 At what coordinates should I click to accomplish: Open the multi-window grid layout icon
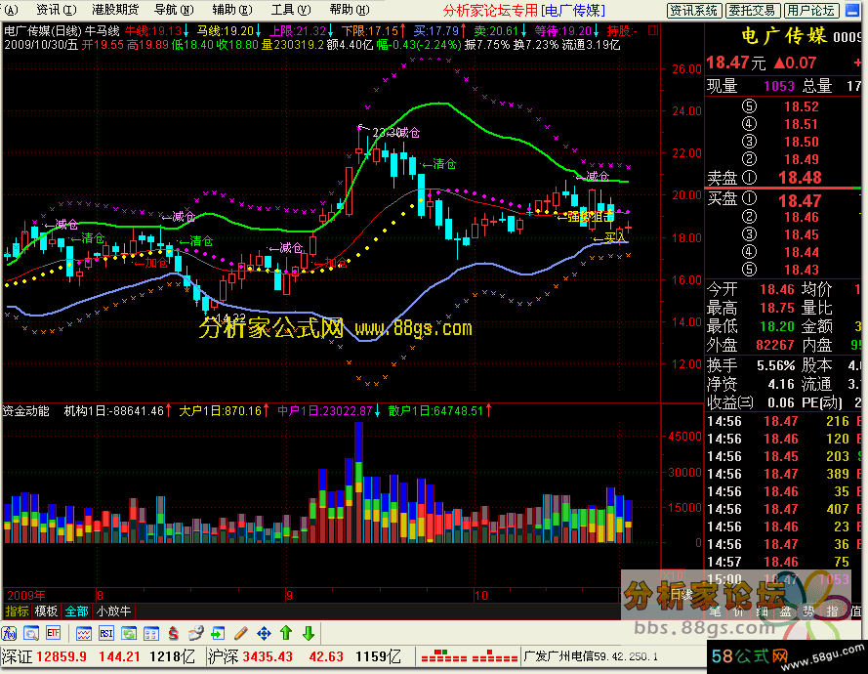[x=151, y=633]
